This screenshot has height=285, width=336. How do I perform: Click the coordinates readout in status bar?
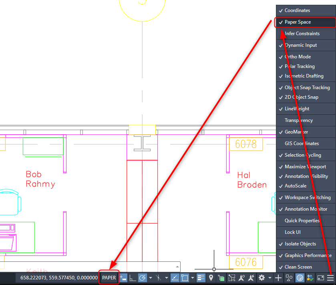point(59,277)
